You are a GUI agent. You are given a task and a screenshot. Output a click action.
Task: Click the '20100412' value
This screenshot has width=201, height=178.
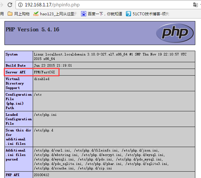click(41, 175)
